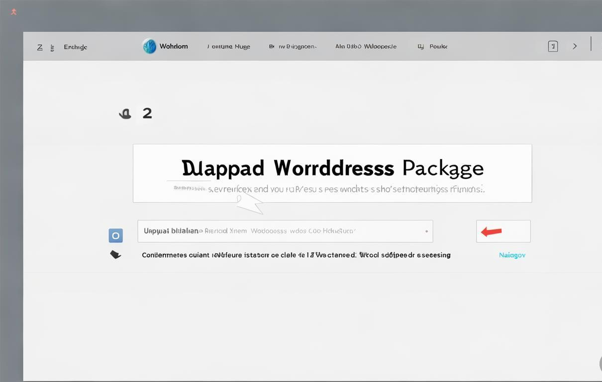Select the small icon left of Pouke

(x=420, y=46)
